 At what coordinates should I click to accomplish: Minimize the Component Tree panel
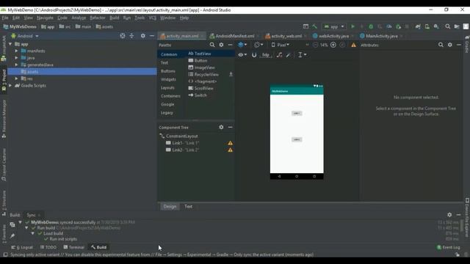point(230,127)
